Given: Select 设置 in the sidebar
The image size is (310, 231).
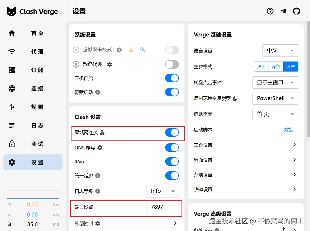Looking at the screenshot, I should [x=33, y=162].
